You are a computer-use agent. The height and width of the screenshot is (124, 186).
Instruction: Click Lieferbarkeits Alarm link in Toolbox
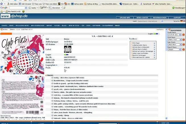click(139, 45)
